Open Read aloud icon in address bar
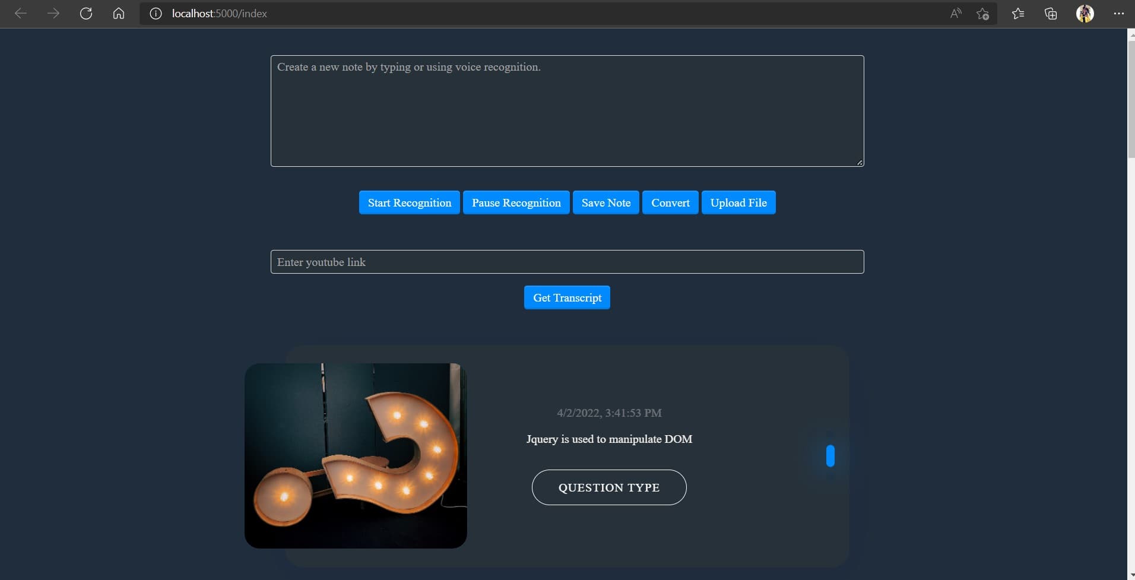 click(956, 13)
